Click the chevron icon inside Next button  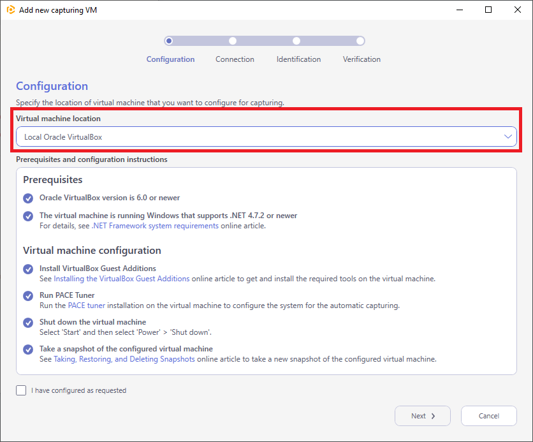tap(433, 416)
